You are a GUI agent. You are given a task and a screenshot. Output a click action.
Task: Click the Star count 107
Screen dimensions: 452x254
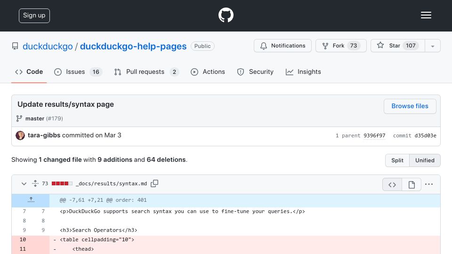coord(411,46)
